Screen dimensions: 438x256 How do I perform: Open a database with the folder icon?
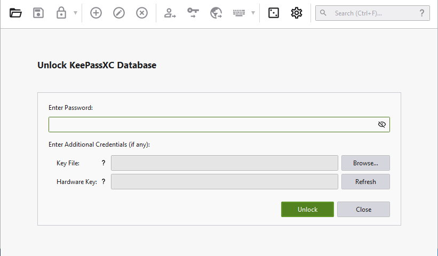click(x=15, y=13)
